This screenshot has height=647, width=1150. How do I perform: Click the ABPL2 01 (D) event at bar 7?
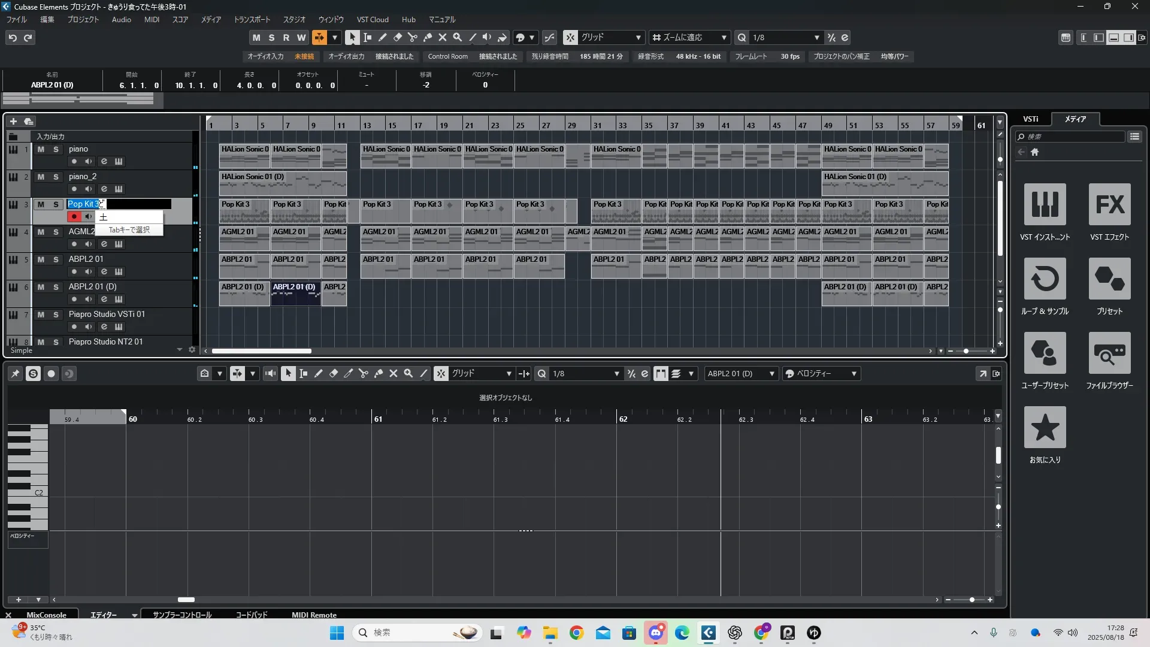[295, 293]
